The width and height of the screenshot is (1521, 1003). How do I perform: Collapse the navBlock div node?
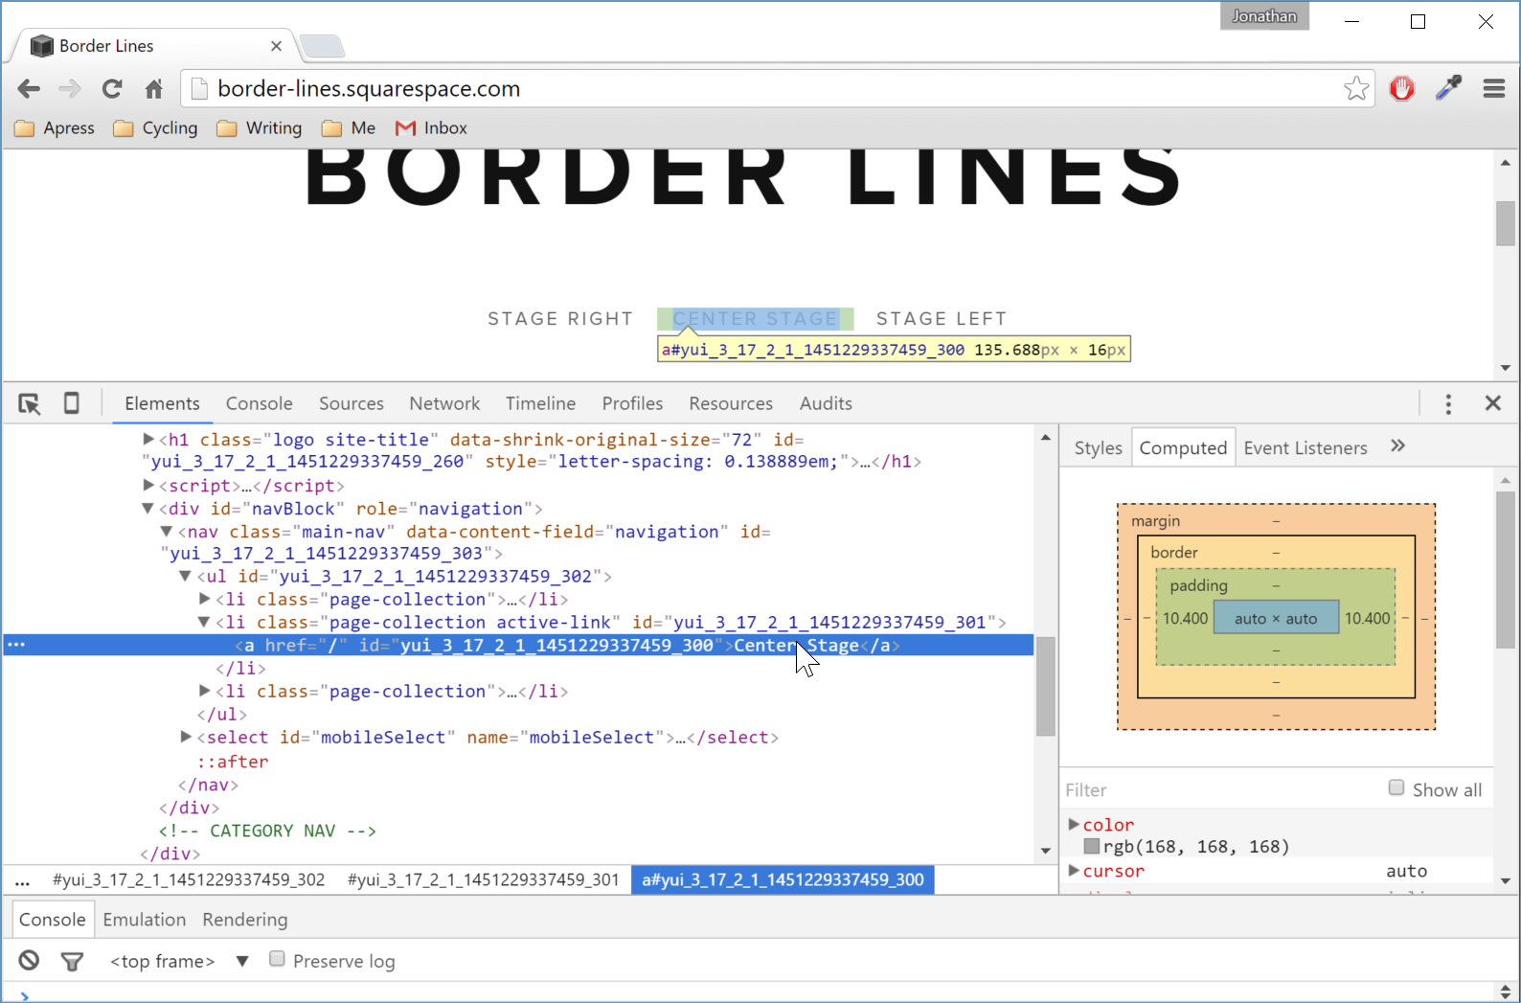[x=148, y=509]
